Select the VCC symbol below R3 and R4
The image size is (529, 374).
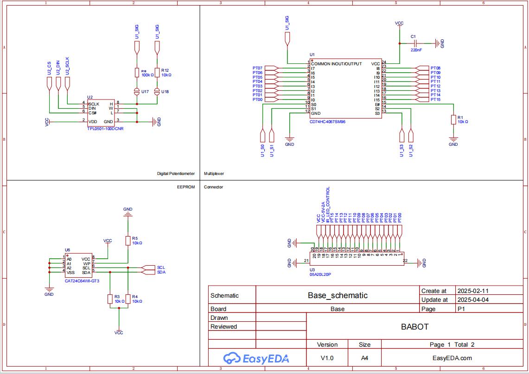[x=119, y=331]
